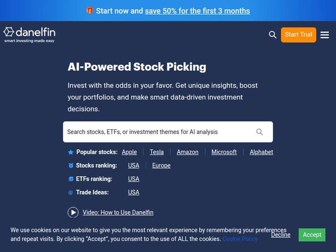
Task: Open Apple popular stock link
Action: click(x=129, y=152)
